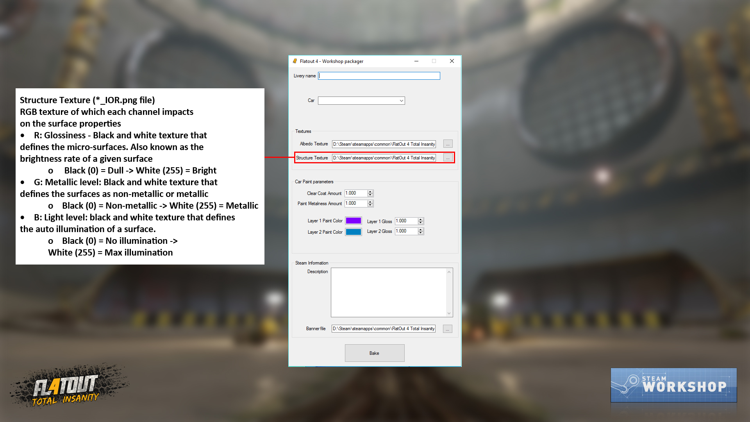Click the 'Albedo Texture' label

(314, 144)
